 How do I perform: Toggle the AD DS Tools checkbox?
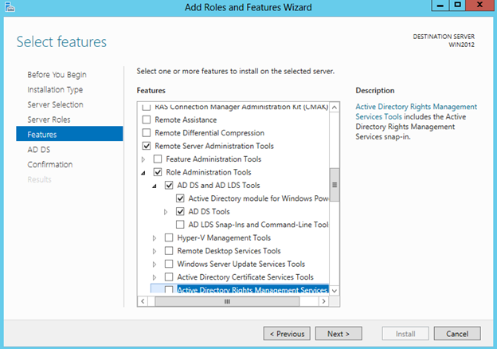(x=180, y=211)
